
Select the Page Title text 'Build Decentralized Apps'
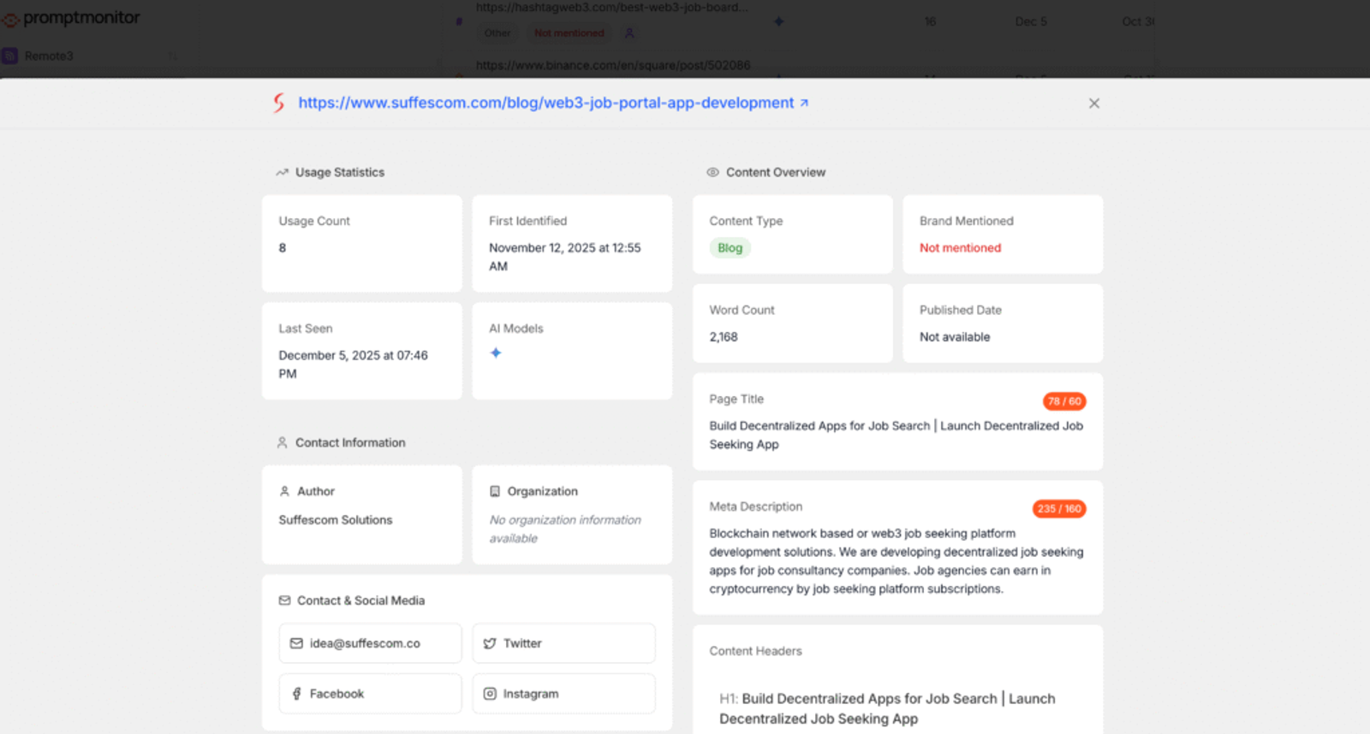(x=896, y=435)
